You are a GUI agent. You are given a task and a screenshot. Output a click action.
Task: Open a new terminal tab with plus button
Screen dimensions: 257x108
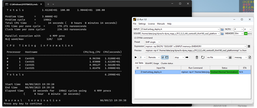pos(48,4)
